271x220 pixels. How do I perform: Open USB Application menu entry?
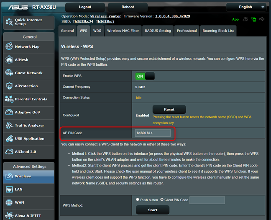pos(29,138)
